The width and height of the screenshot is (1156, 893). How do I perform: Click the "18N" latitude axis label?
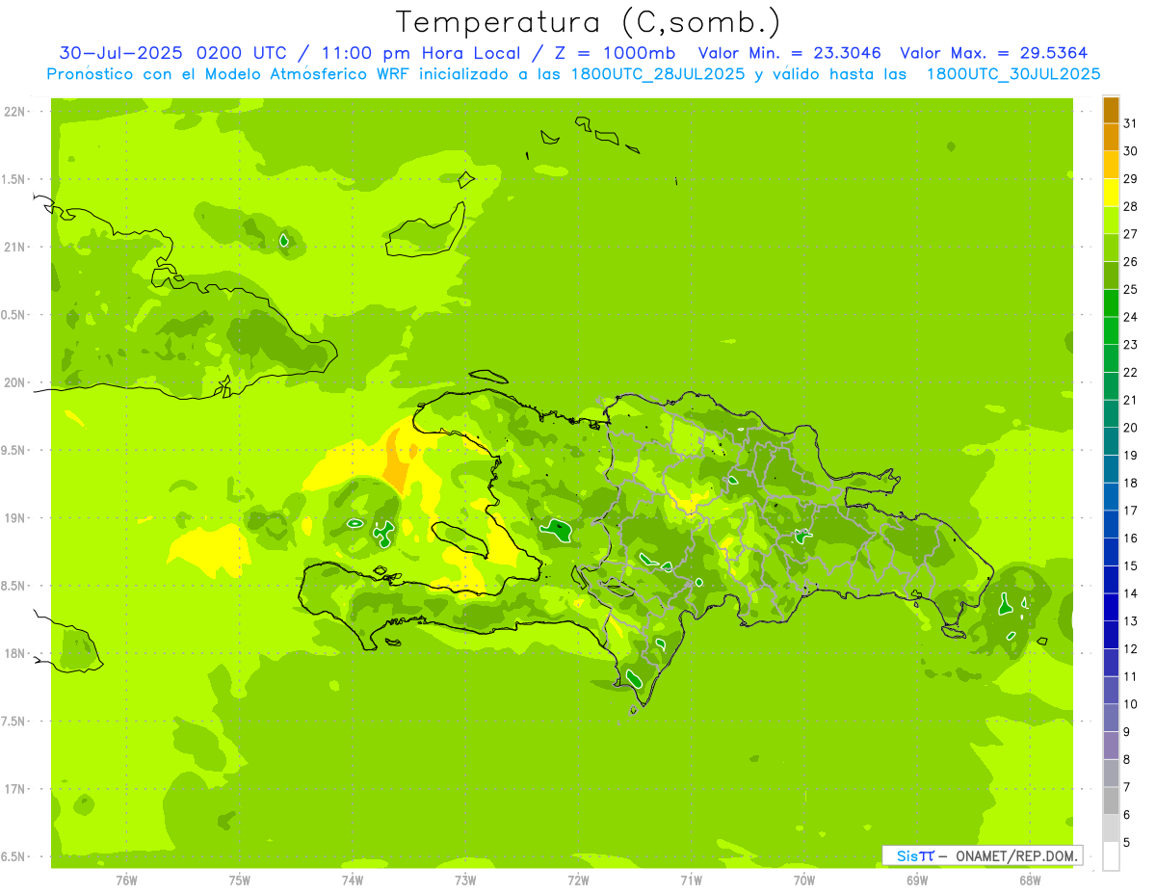pyautogui.click(x=16, y=653)
